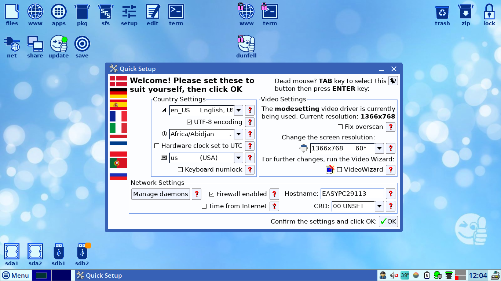
Task: Open the dunfell container icon
Action: point(246,47)
